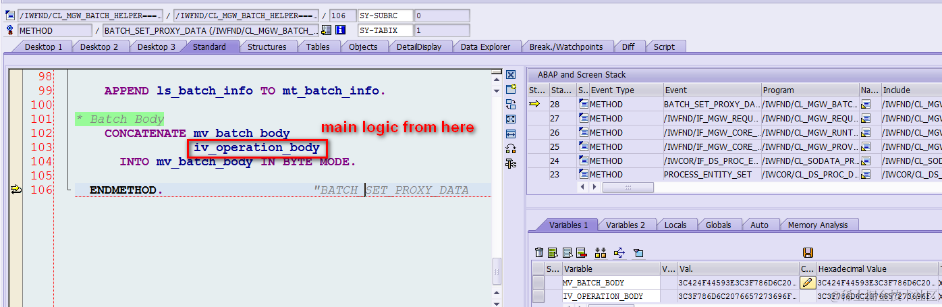This screenshot has height=307, width=942.
Task: Click the Event column header
Action: 711,90
